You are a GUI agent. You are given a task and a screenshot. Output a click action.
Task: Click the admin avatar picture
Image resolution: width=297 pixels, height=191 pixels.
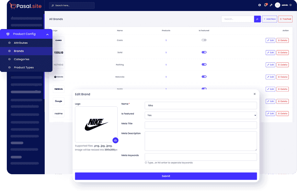click(x=278, y=5)
